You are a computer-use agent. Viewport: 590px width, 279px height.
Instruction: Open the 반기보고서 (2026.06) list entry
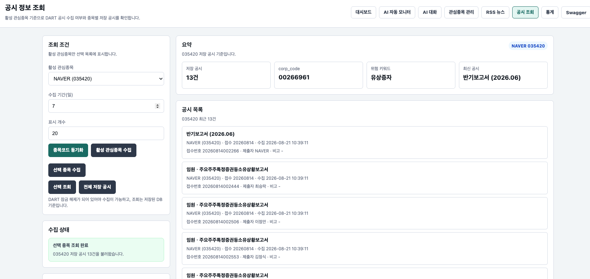365,143
